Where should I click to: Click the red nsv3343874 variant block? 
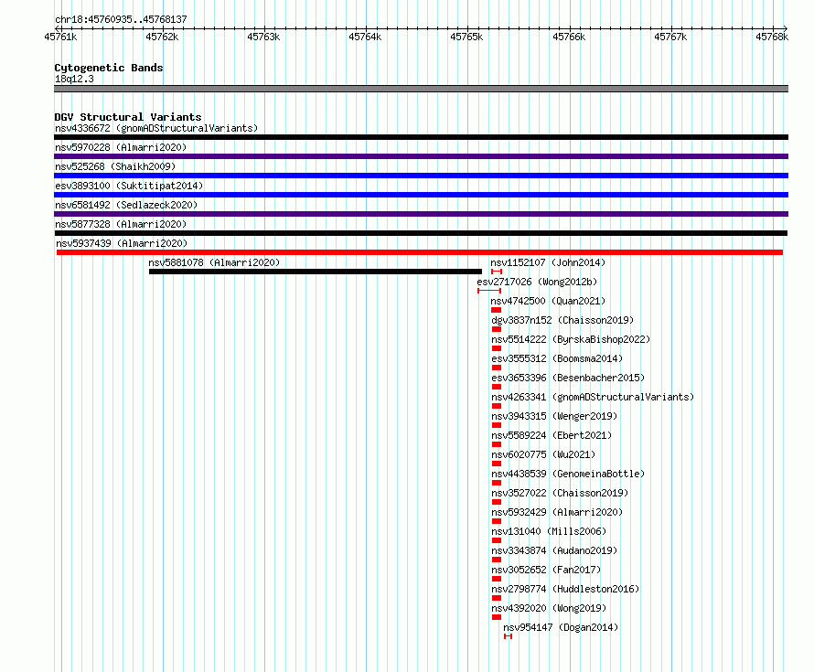coord(497,560)
